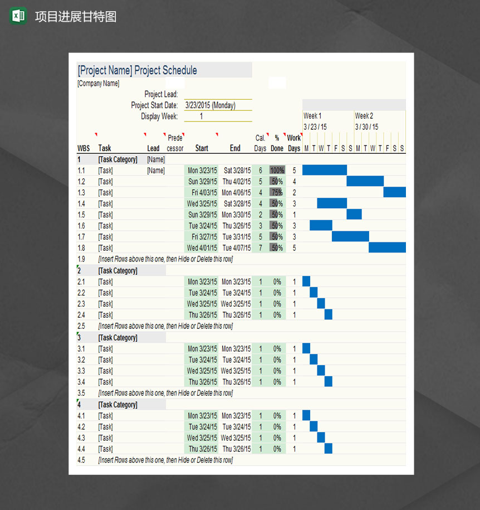Screen dimensions: 480x510
Task: Click the WBS column header
Action: tap(83, 148)
